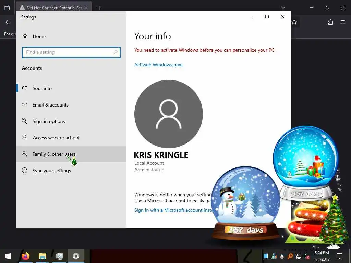Click Sign in with a Microsoft account link
Image resolution: width=351 pixels, height=263 pixels.
(173, 210)
